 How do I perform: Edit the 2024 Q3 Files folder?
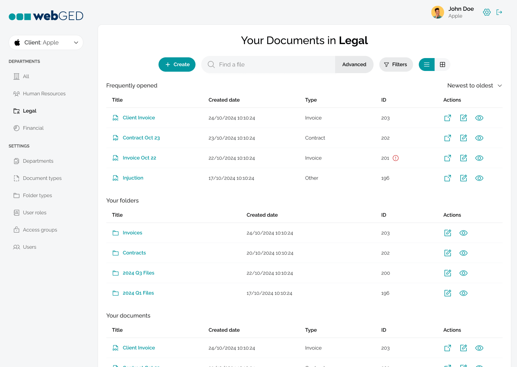tap(448, 273)
